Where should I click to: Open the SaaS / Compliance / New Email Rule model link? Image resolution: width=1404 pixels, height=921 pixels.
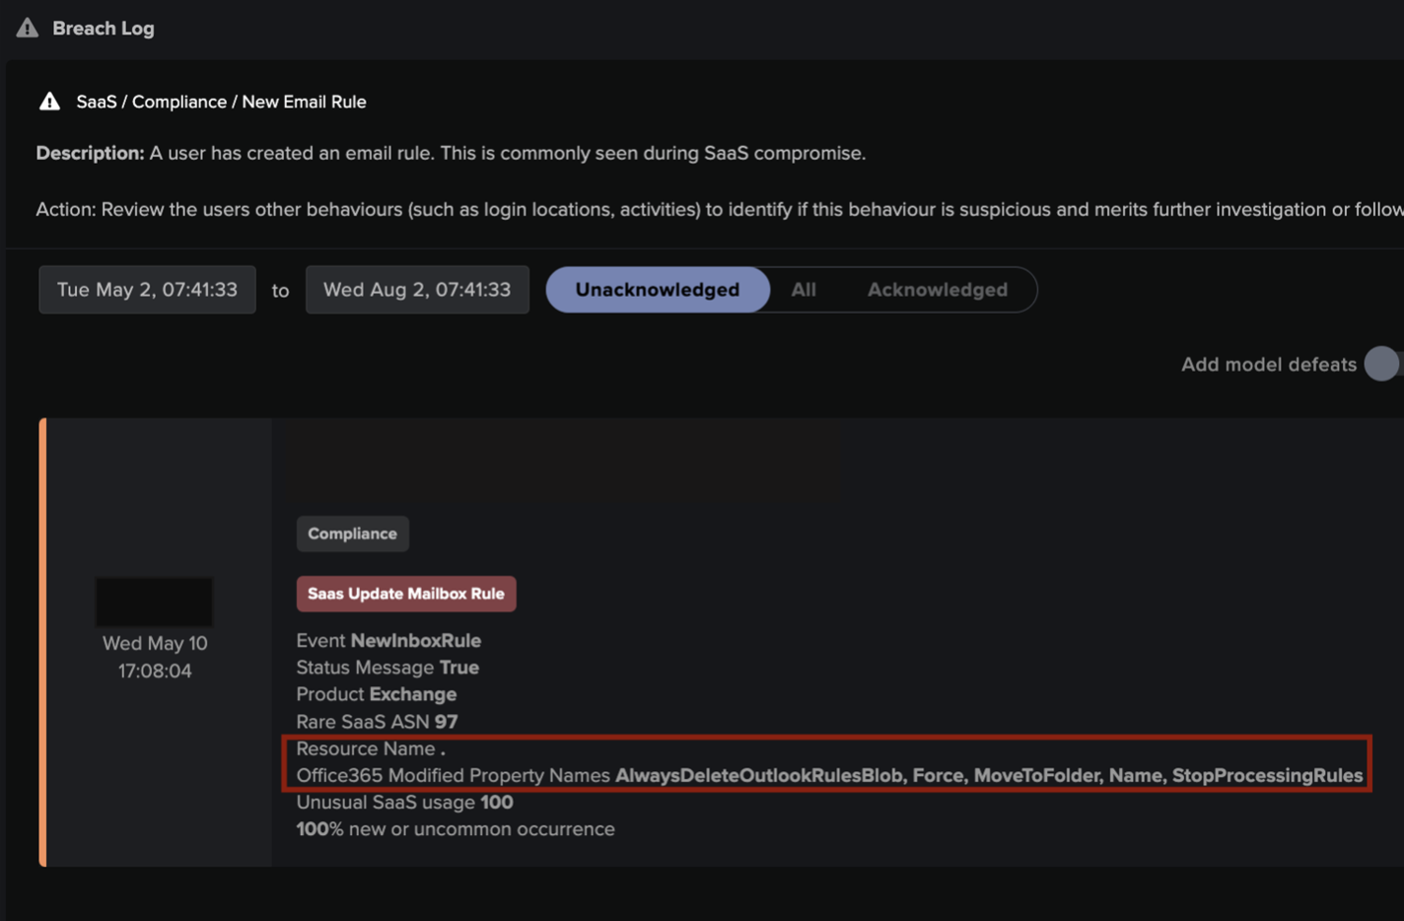[220, 101]
